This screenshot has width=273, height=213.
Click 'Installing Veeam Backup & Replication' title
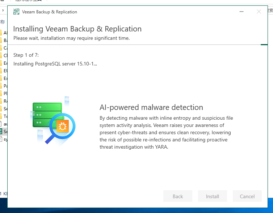tap(77, 29)
